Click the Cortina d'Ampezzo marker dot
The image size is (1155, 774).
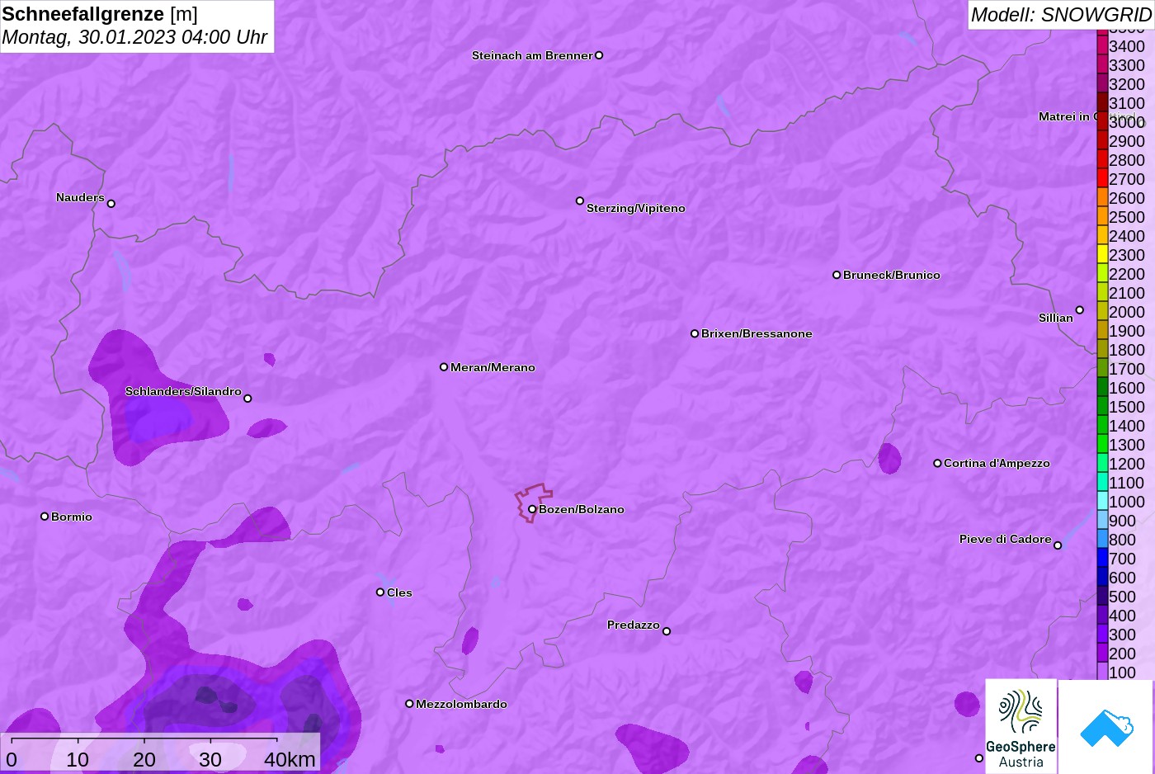tap(937, 463)
